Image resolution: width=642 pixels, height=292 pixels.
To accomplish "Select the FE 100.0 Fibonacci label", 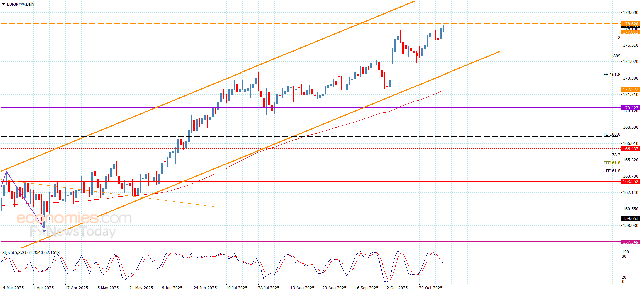I will pos(612,134).
